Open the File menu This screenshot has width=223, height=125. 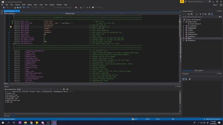2,5
